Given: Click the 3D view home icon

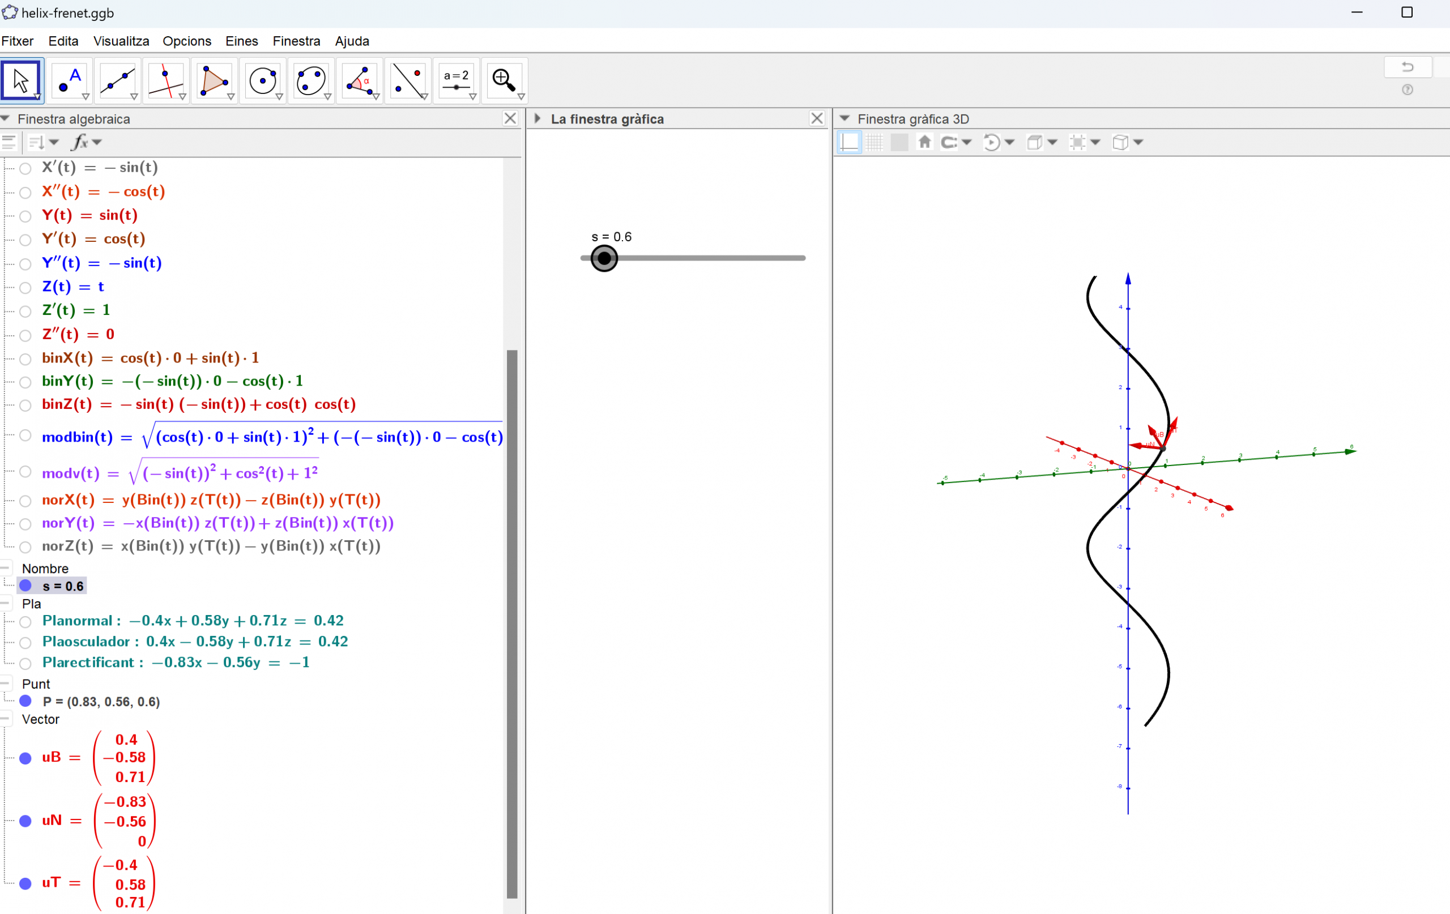Looking at the screenshot, I should pyautogui.click(x=924, y=142).
